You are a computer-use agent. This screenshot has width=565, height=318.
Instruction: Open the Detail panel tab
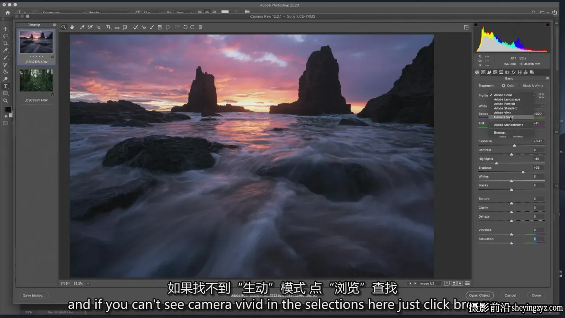[489, 72]
